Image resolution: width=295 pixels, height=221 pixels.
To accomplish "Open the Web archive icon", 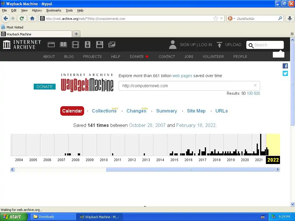I will [x=51, y=45].
